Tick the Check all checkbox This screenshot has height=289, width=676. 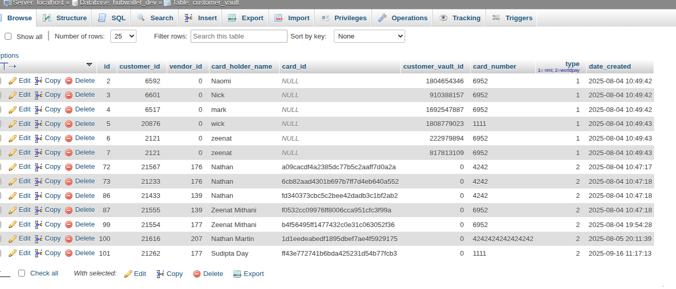tap(21, 273)
